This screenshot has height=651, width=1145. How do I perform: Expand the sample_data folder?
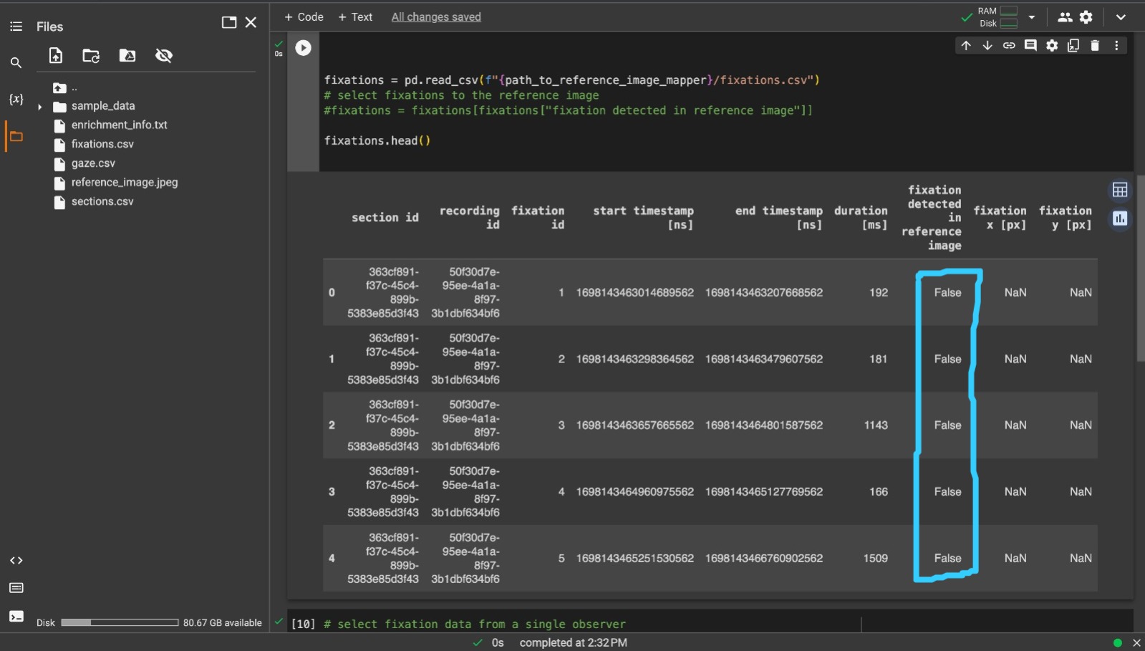pos(39,107)
